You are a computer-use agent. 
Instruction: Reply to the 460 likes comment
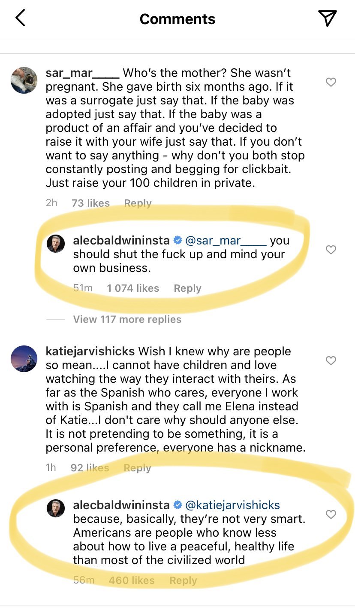tap(183, 580)
